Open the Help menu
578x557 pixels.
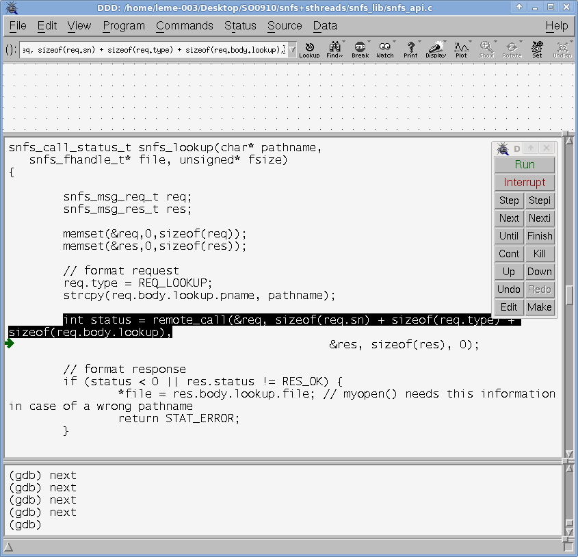coord(556,26)
